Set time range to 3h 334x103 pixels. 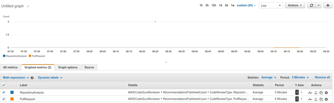pos(207,5)
